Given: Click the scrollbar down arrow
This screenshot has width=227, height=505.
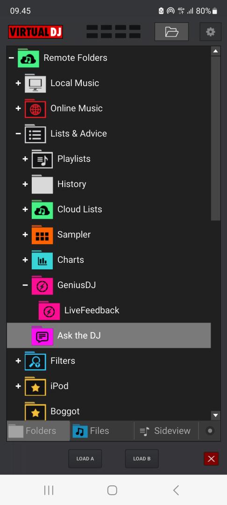Looking at the screenshot, I should point(216,416).
